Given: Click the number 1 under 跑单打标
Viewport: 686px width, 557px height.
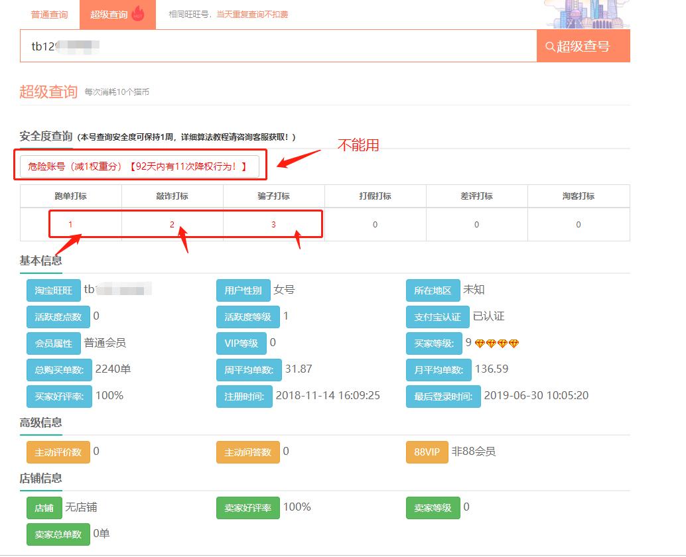Looking at the screenshot, I should click(71, 224).
